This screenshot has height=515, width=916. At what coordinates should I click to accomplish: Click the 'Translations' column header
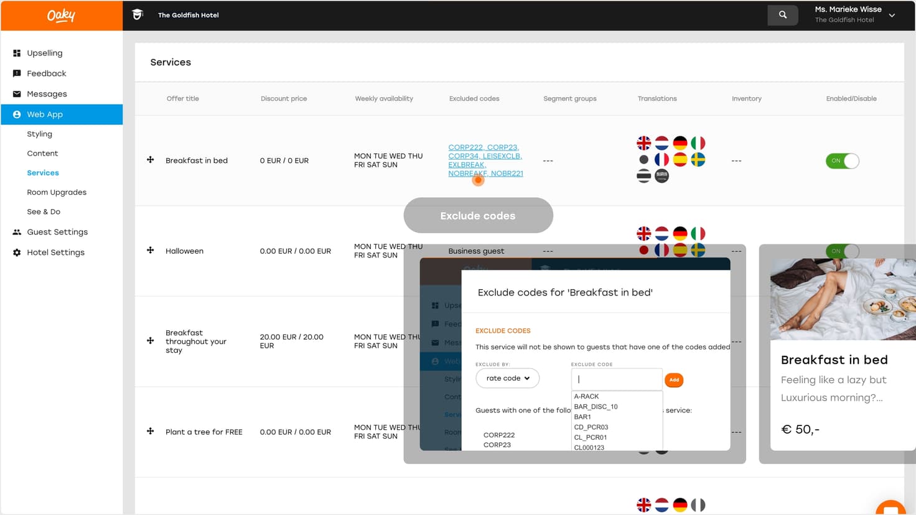pyautogui.click(x=657, y=98)
